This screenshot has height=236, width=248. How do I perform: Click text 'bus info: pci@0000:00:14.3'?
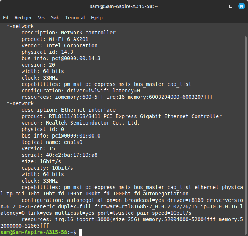pyautogui.click(x=61, y=58)
